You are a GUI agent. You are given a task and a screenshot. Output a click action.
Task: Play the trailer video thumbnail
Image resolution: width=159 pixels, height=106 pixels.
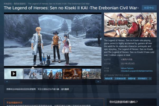coord(13,74)
